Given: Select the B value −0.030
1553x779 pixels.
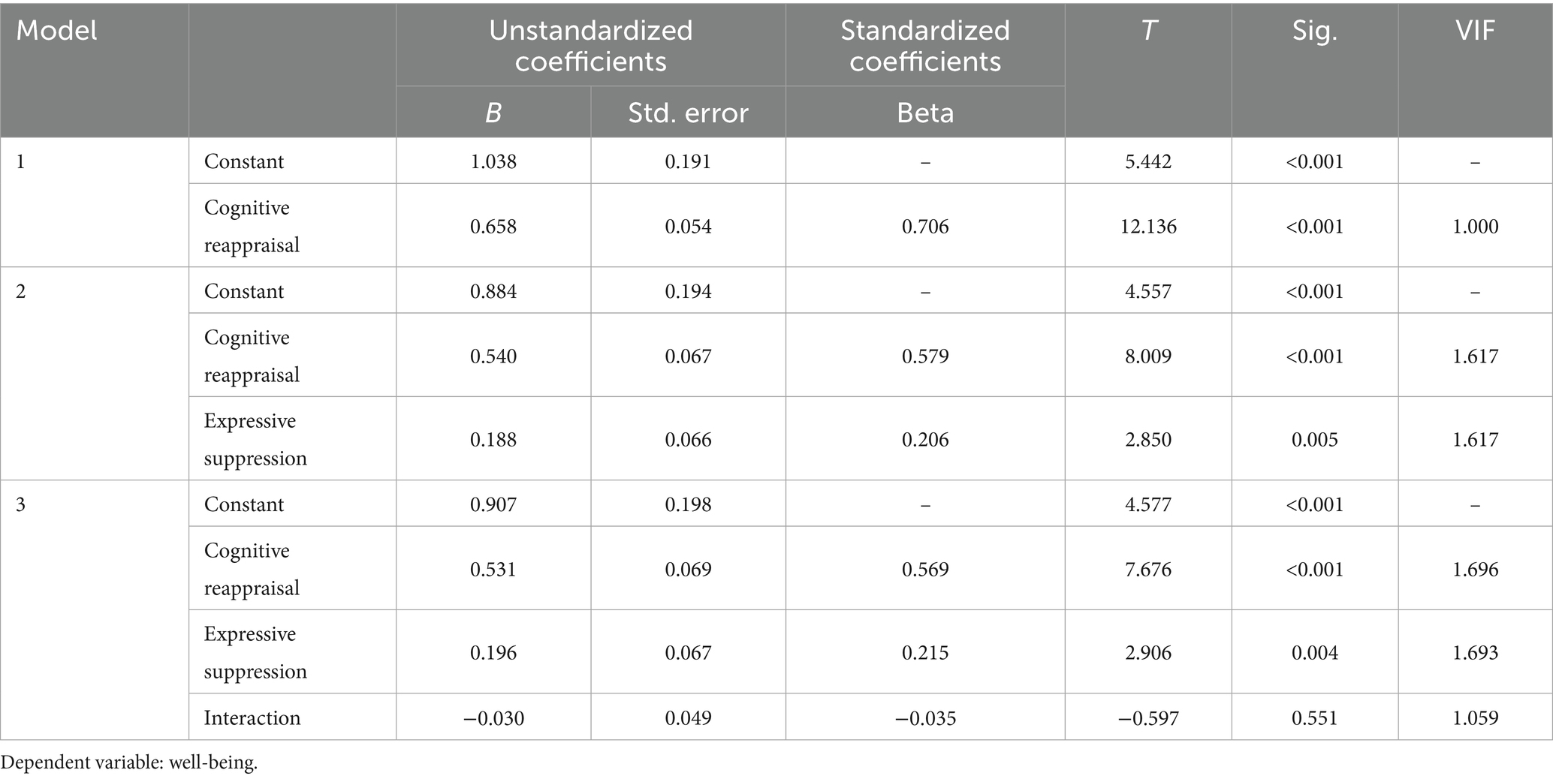Looking at the screenshot, I should tap(493, 717).
